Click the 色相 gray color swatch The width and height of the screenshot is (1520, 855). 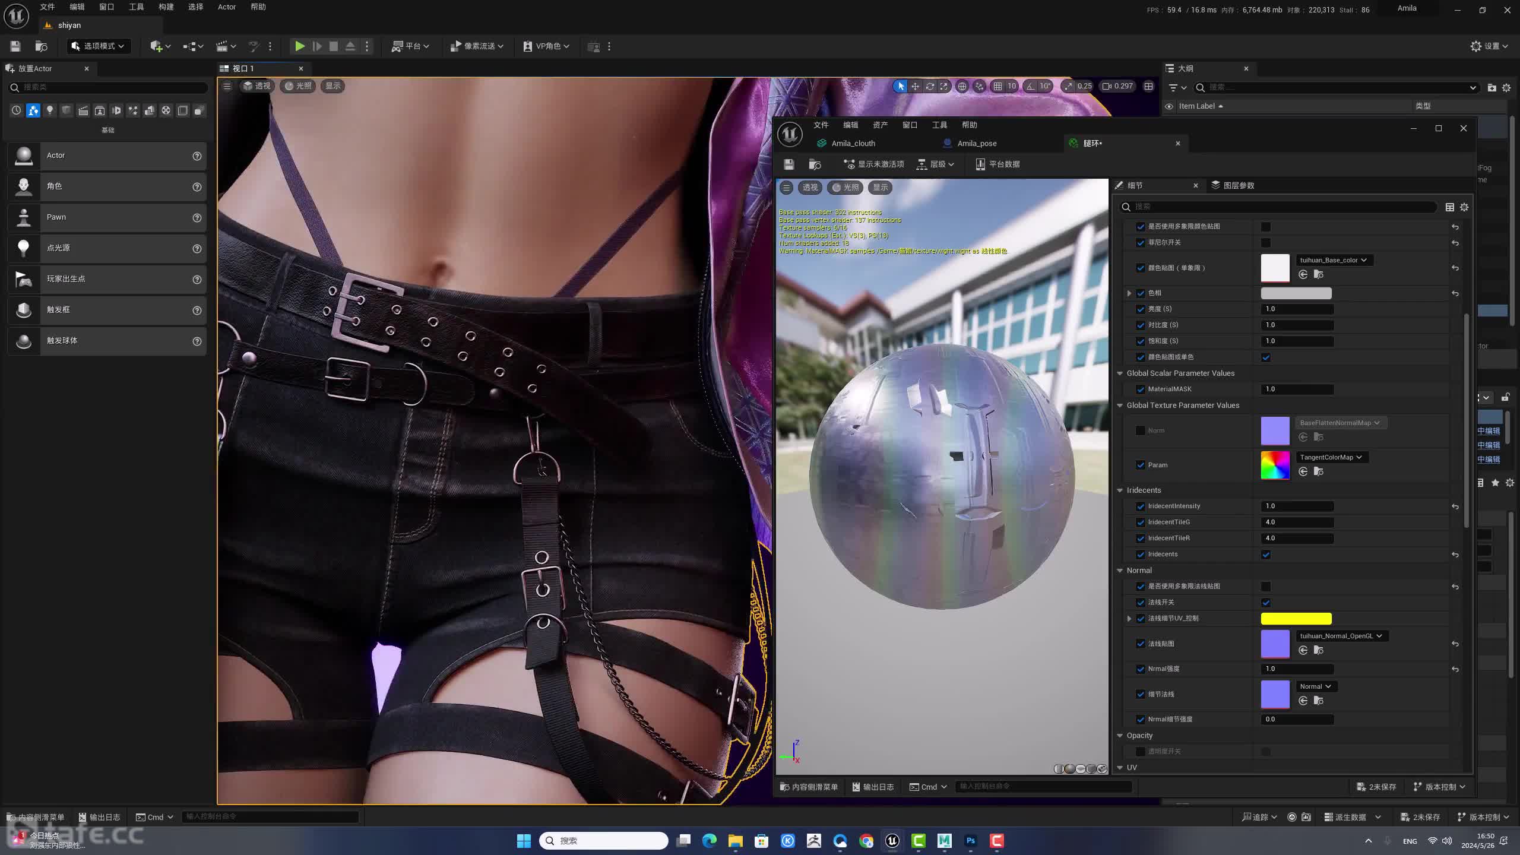click(1296, 293)
